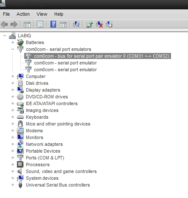Click the Processors chip icon

point(20,165)
